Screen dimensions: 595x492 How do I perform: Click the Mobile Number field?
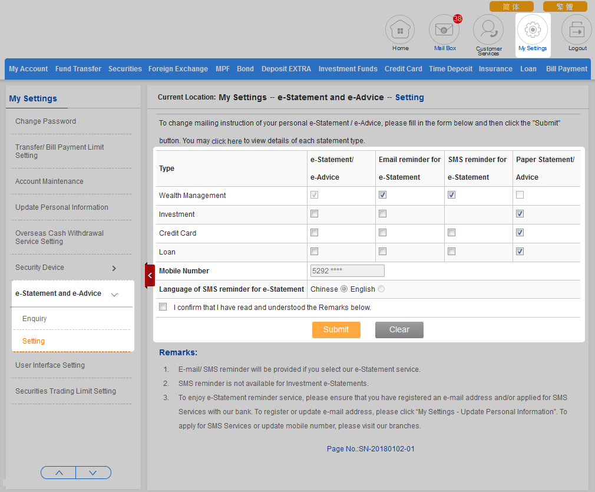[347, 271]
